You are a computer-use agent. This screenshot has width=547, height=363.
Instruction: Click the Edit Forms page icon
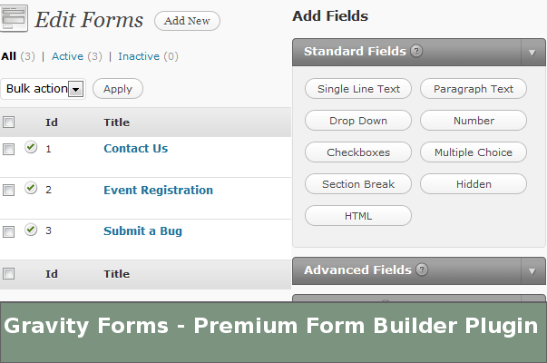pos(14,19)
